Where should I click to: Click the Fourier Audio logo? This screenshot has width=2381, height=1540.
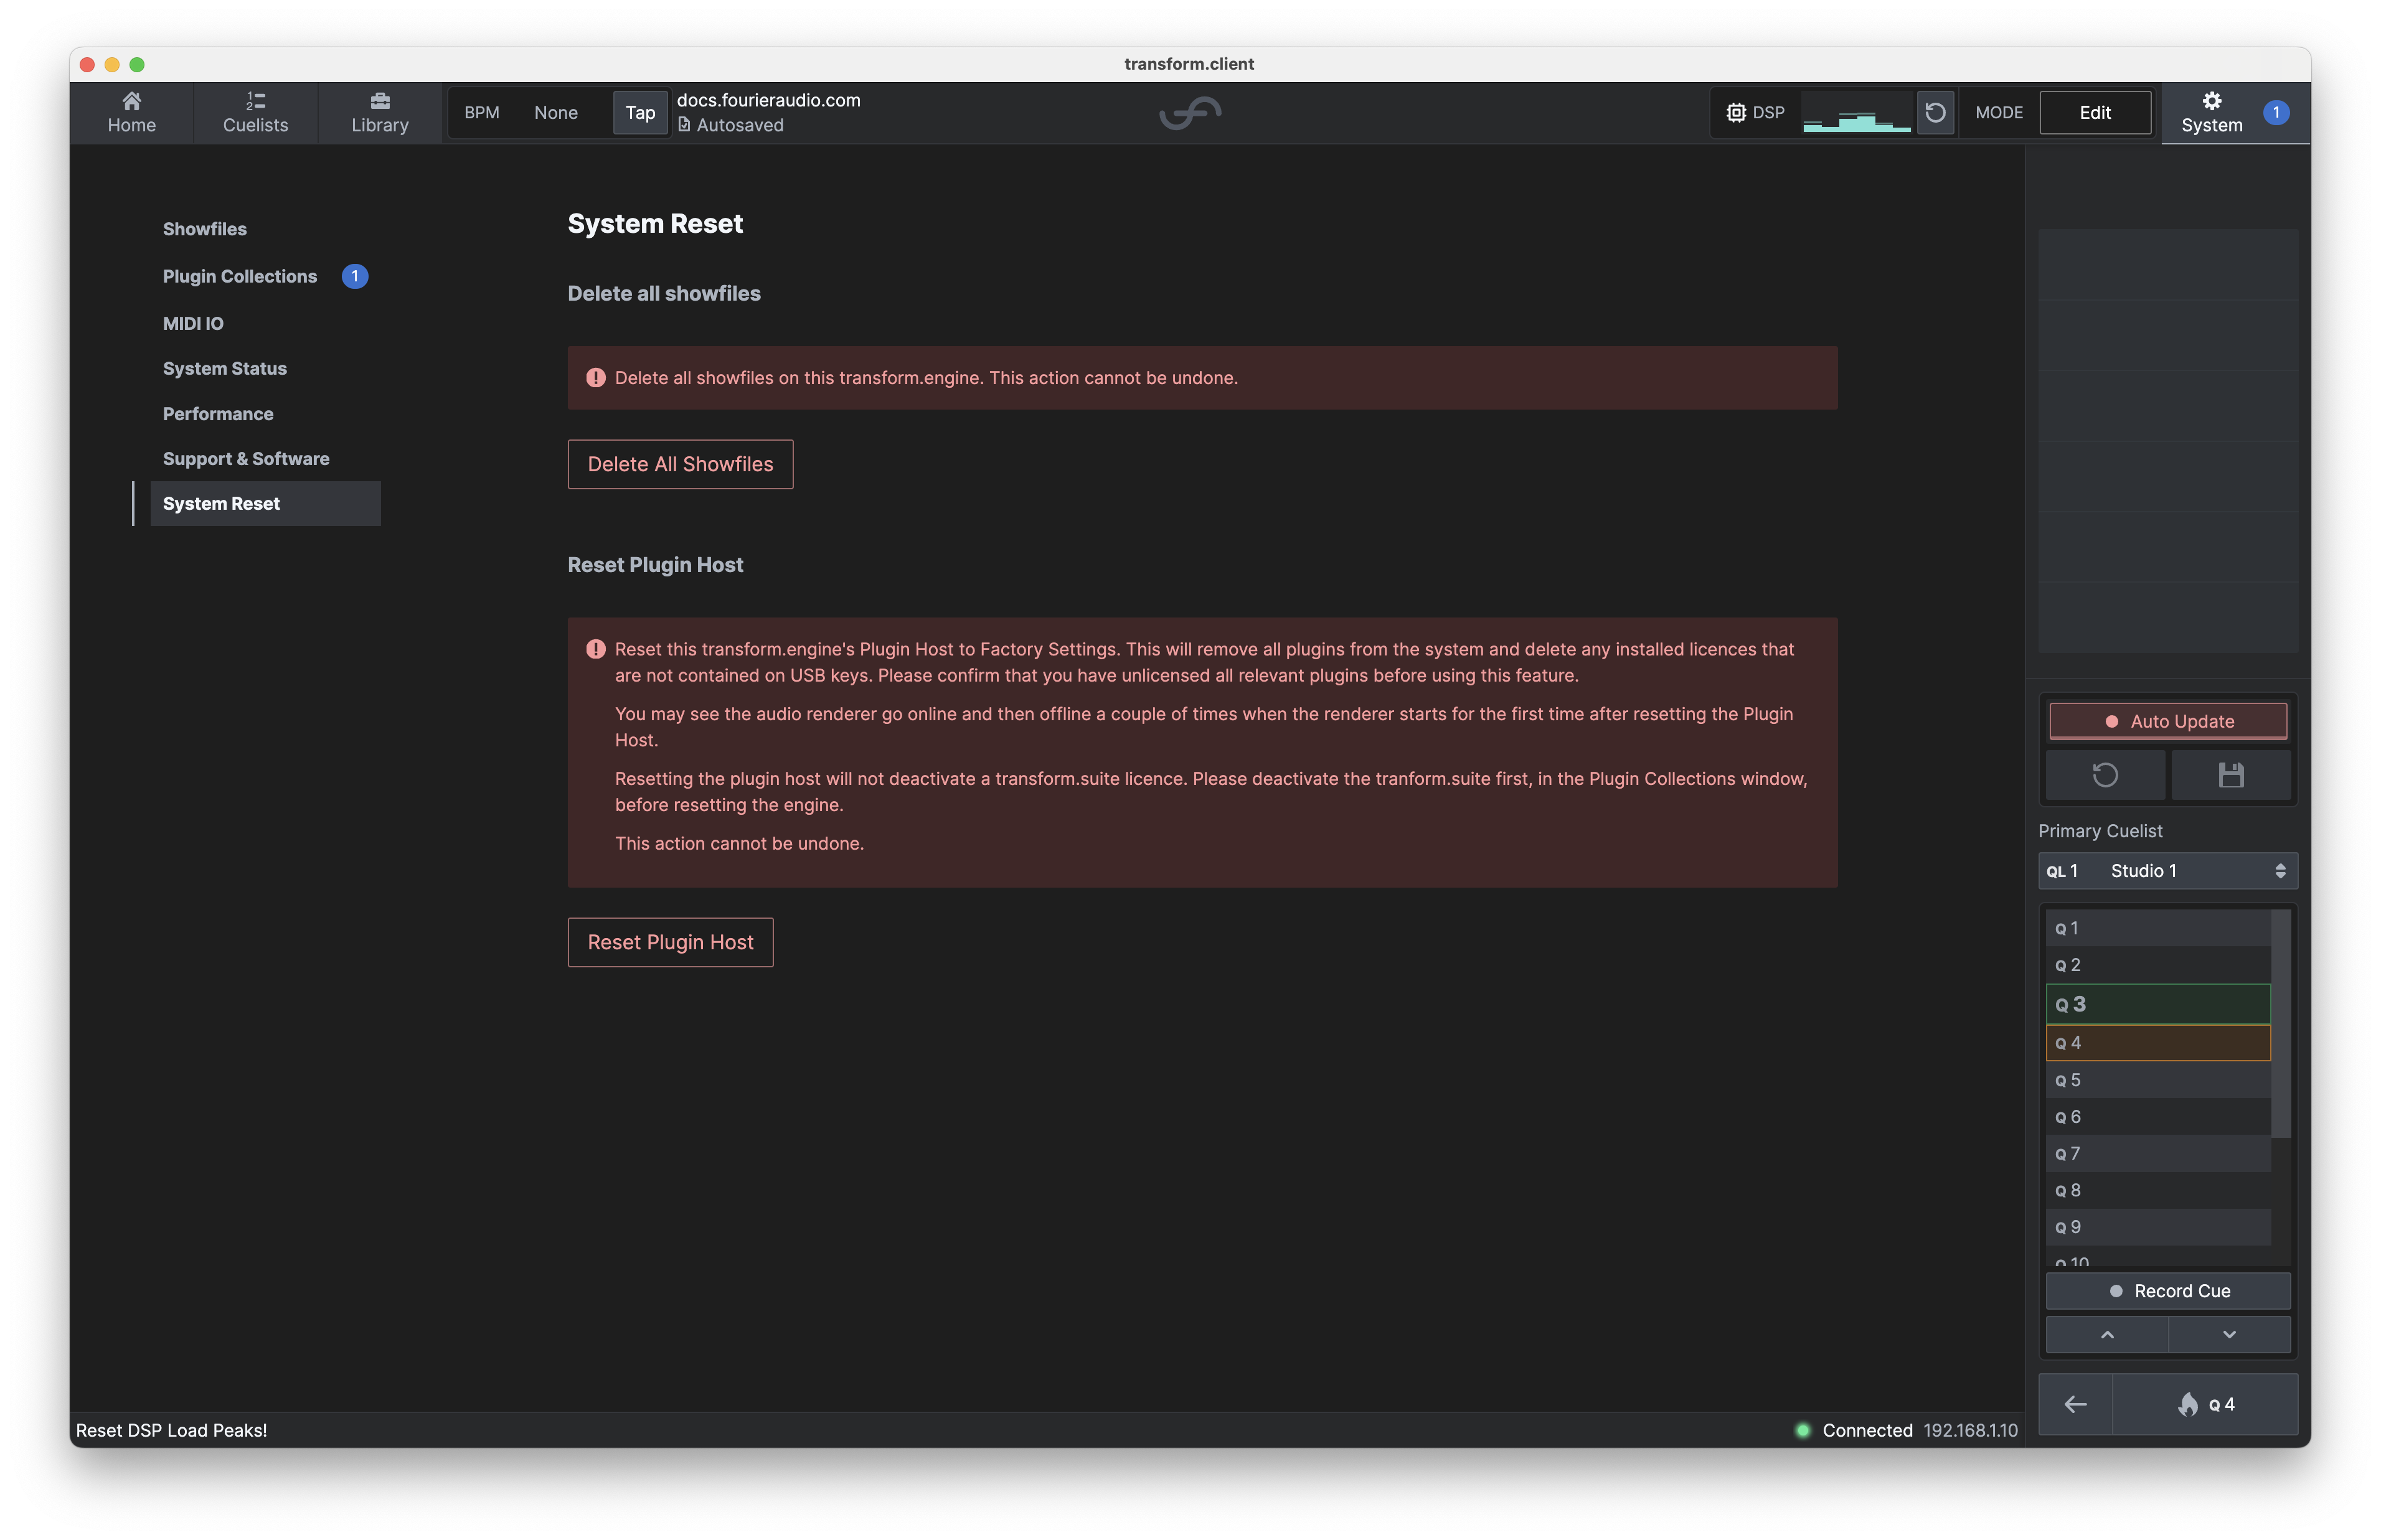pos(1190,113)
